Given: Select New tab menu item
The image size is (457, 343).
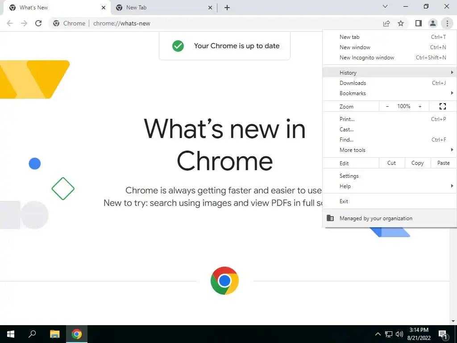Looking at the screenshot, I should [x=389, y=37].
